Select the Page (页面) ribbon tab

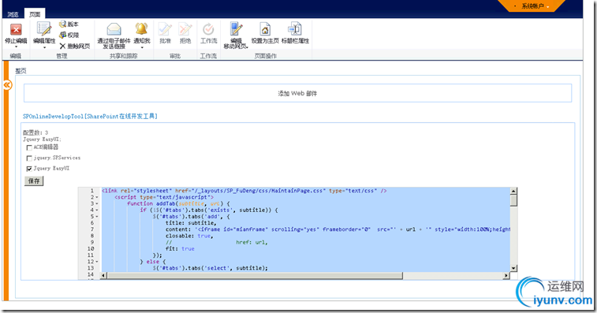(35, 14)
